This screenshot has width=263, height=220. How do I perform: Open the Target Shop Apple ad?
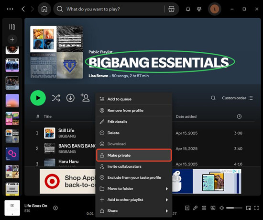click(67, 181)
